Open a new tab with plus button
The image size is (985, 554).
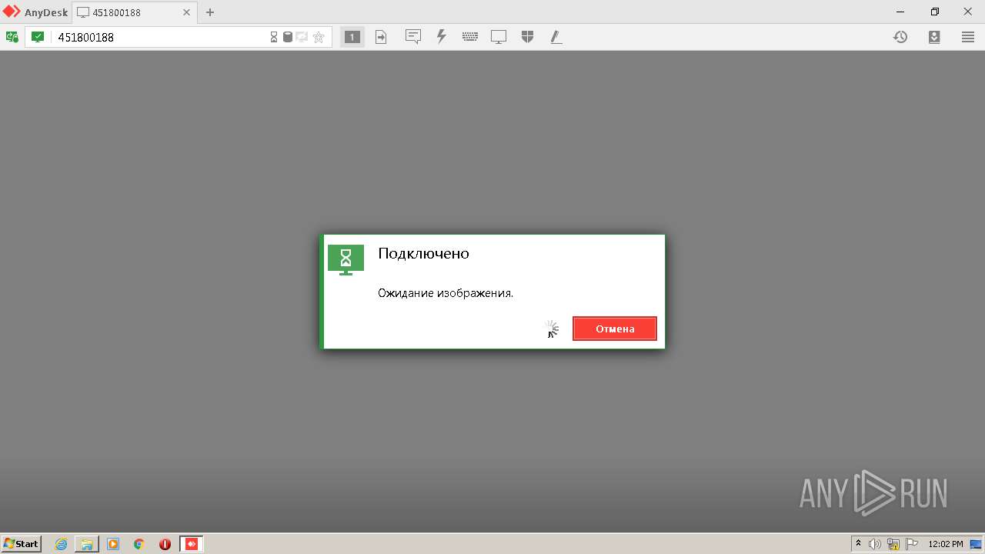coord(210,12)
